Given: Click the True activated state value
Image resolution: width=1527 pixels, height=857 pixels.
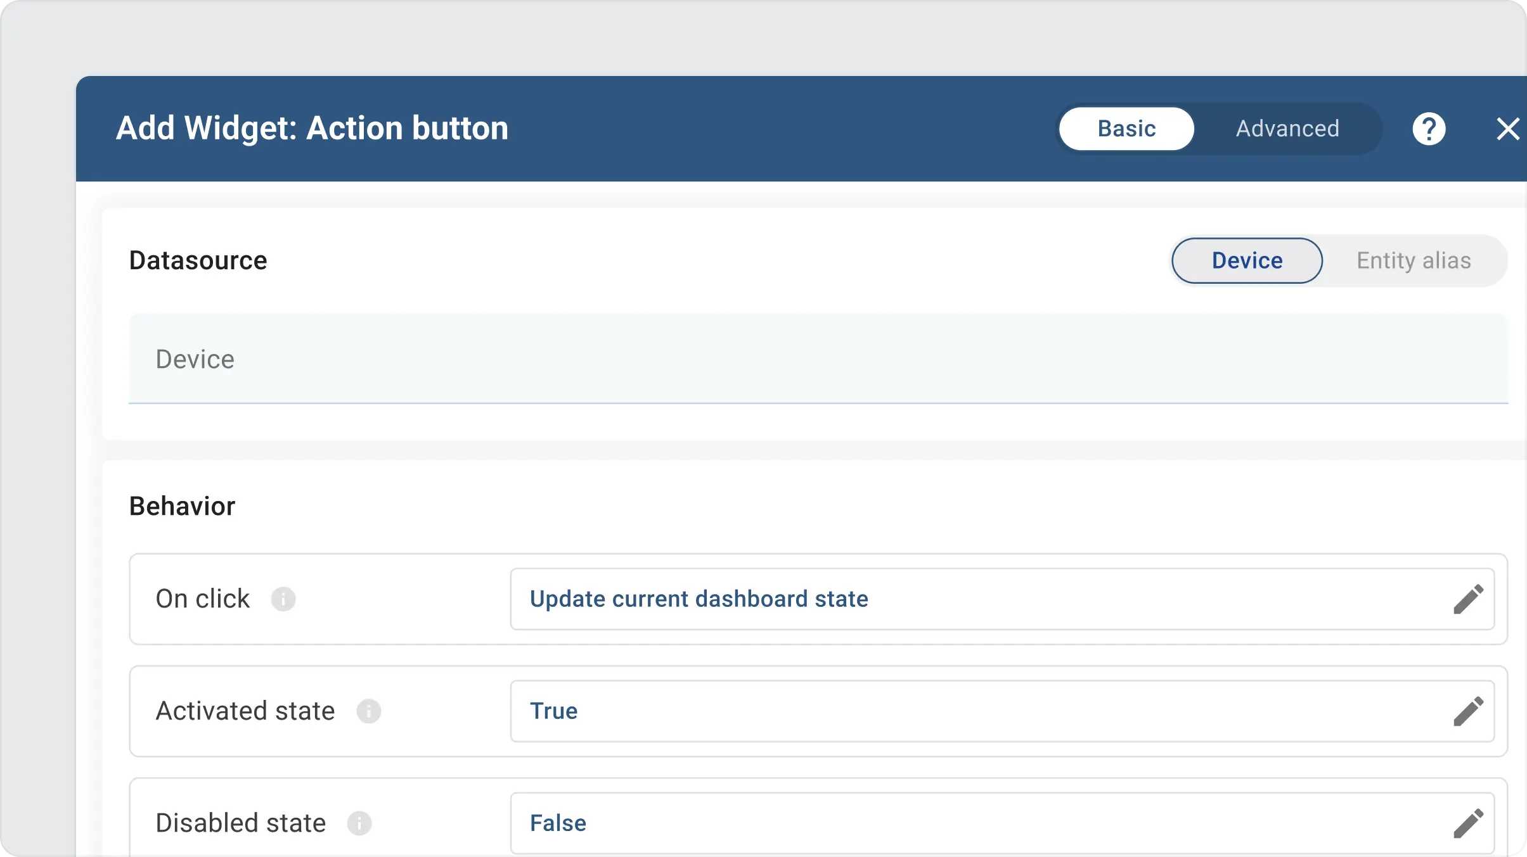Looking at the screenshot, I should tap(553, 711).
